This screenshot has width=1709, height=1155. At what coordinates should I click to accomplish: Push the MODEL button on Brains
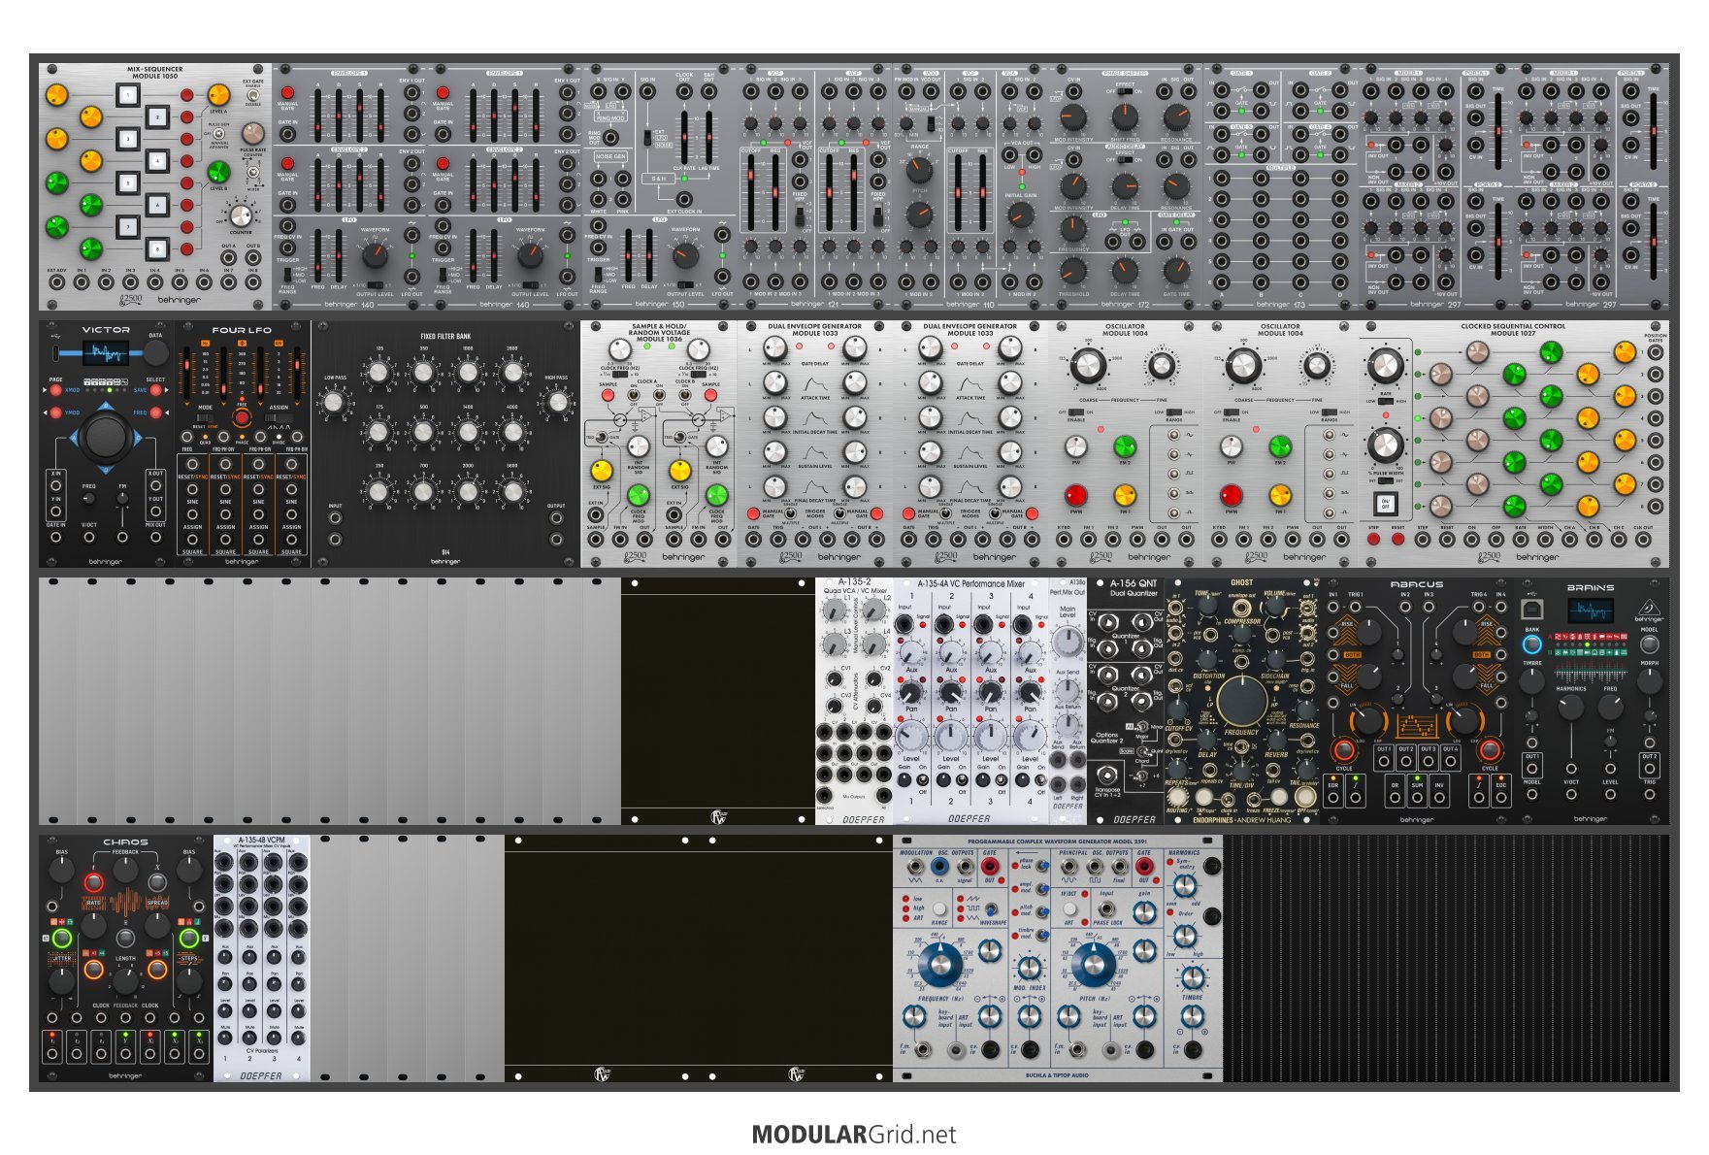click(1649, 644)
